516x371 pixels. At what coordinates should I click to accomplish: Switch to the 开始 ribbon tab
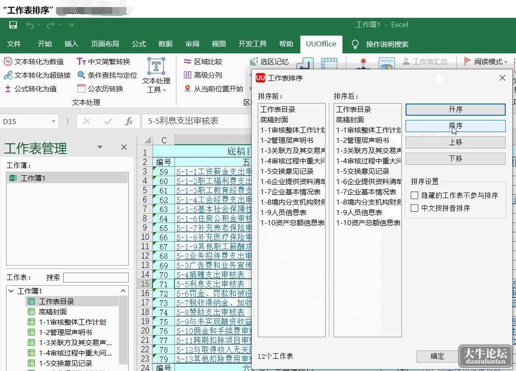tap(45, 44)
